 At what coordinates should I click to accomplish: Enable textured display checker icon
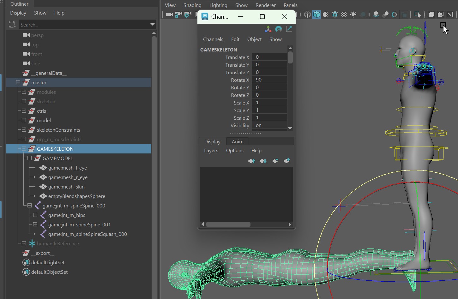[x=344, y=15]
